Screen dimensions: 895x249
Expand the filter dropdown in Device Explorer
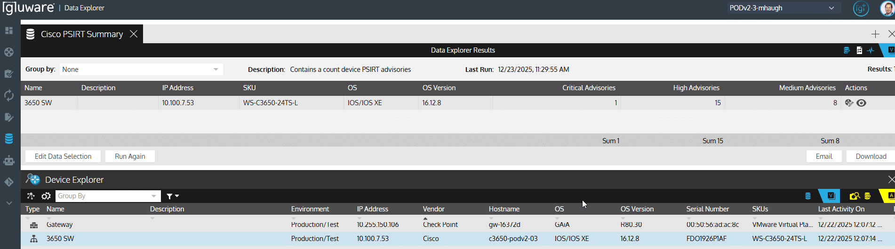[x=172, y=196]
